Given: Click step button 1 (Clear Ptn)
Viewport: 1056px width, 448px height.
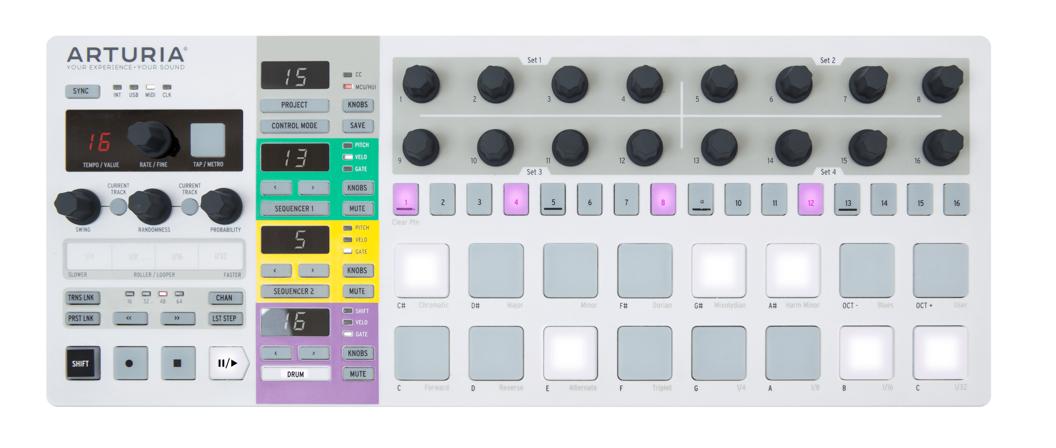Looking at the screenshot, I should [406, 199].
